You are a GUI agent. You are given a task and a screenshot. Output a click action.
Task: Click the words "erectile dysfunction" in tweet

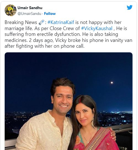click(x=59, y=34)
